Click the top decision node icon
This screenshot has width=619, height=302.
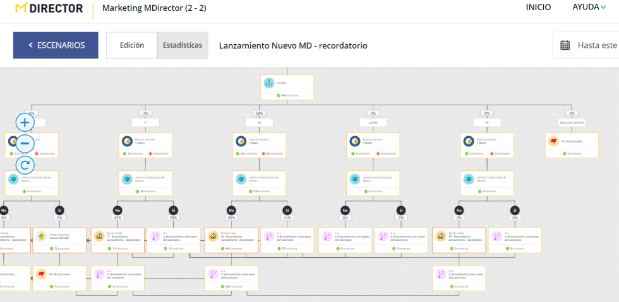[x=269, y=83]
